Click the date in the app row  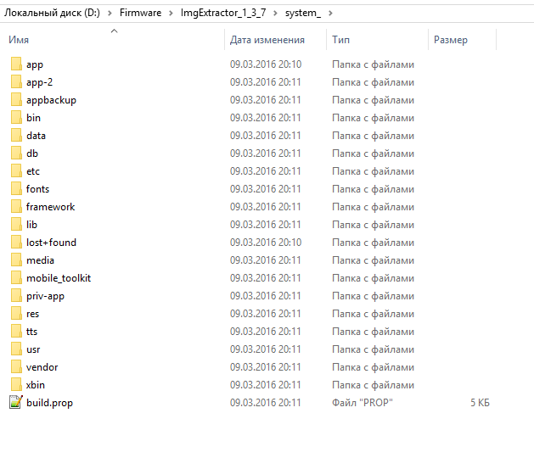pyautogui.click(x=266, y=64)
